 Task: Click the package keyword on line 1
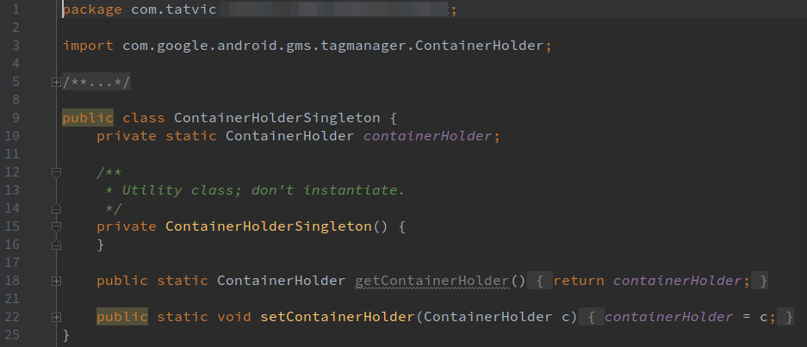[x=92, y=9]
